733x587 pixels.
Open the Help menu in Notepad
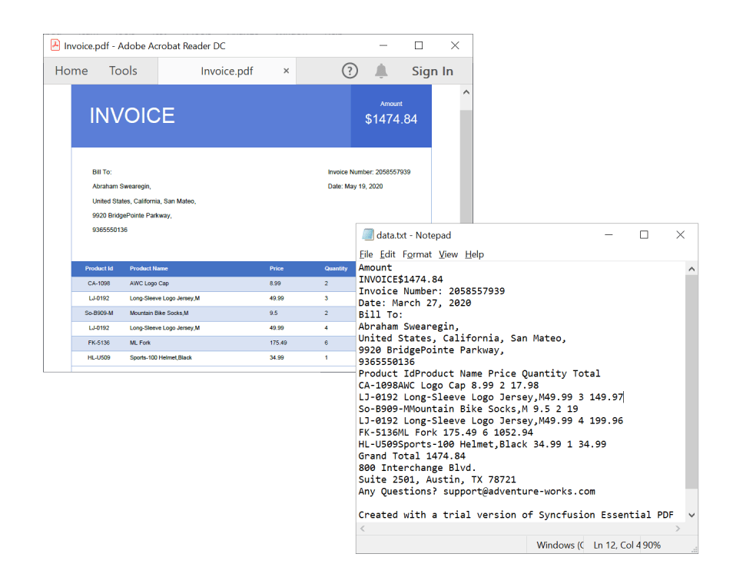point(474,254)
